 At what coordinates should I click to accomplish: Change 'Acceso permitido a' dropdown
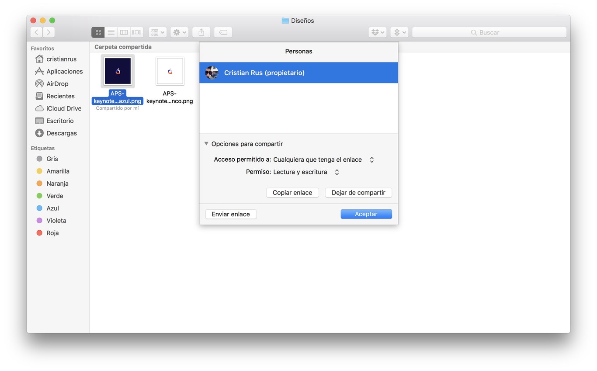click(323, 160)
